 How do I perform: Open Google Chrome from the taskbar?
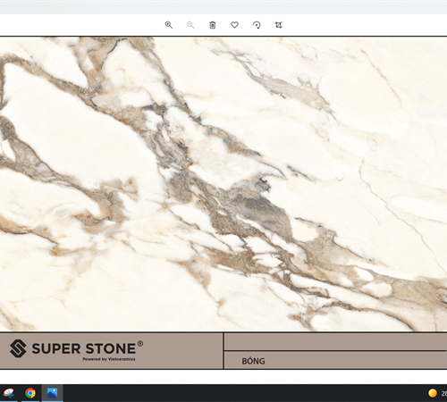pos(30,393)
